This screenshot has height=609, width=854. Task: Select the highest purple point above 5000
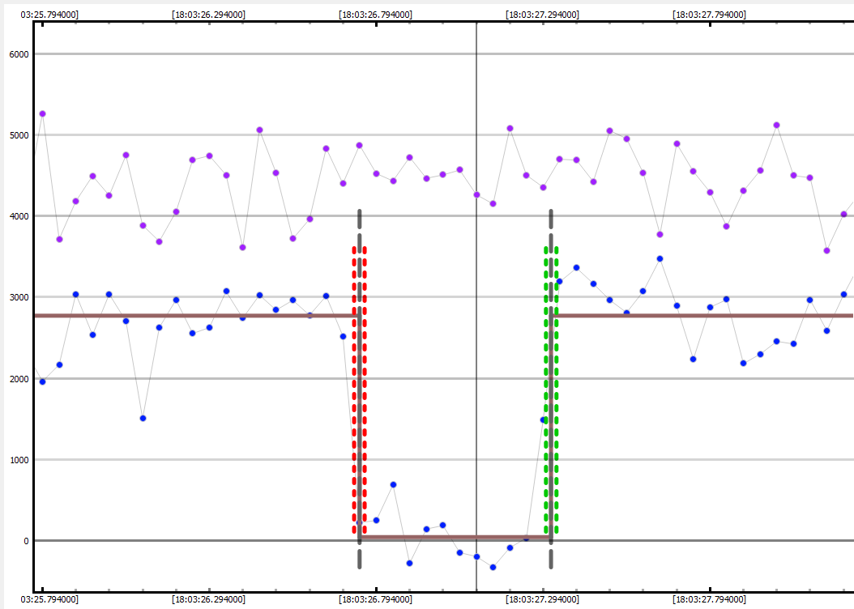point(42,113)
